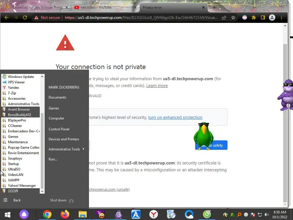Open Firefox from the taskbar
The width and height of the screenshot is (293, 220).
pos(65,214)
